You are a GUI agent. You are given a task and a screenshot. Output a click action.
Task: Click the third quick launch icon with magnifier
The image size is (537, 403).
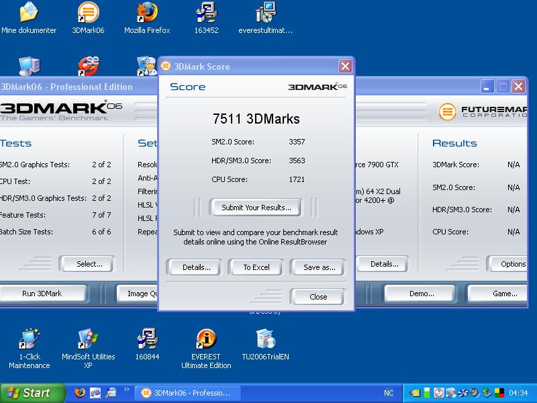pos(111,392)
